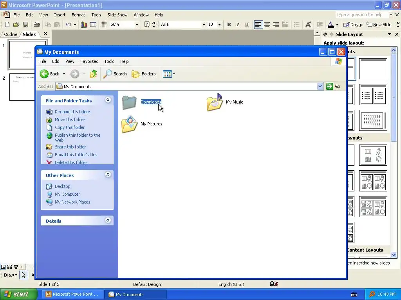Set Align Left in PowerPoint toolbar

pyautogui.click(x=258, y=25)
